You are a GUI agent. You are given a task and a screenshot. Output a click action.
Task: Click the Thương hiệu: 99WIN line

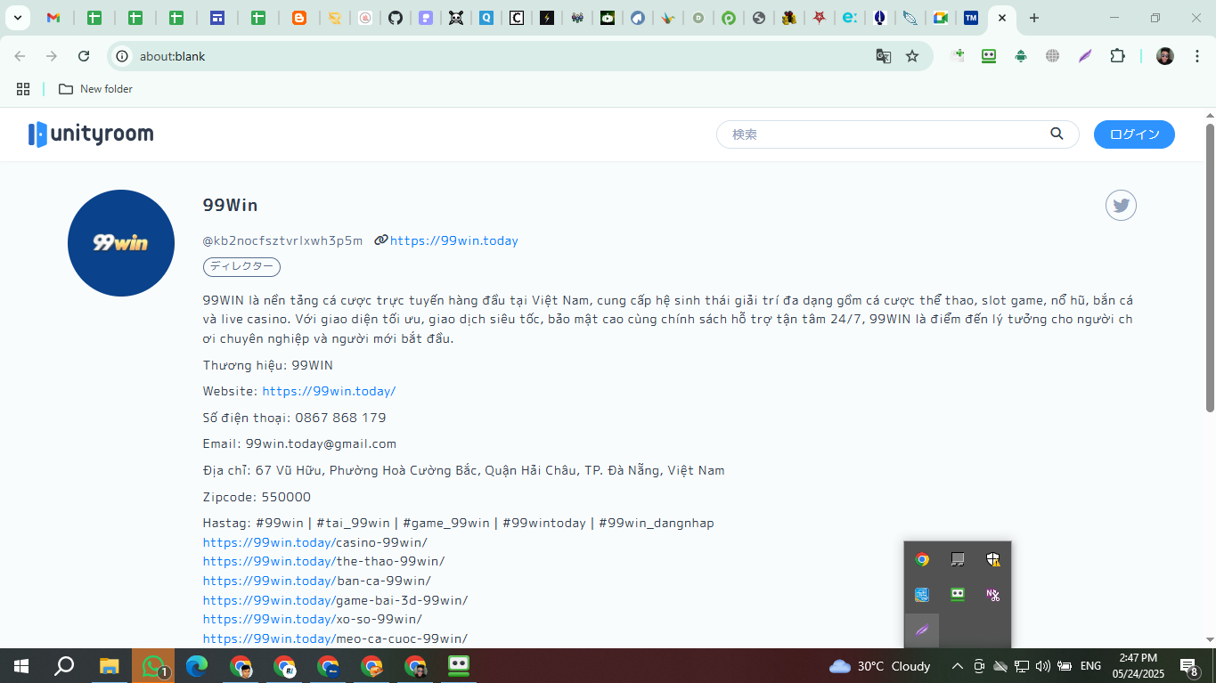[x=268, y=365]
